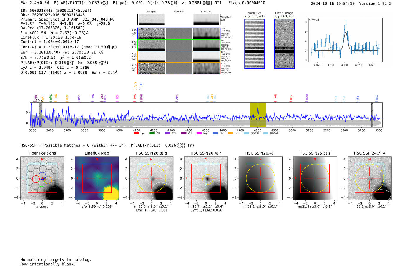412x280 pixels.
Task: Click the 'S/N = 7.7(±0.5)' text
Action: (38, 58)
